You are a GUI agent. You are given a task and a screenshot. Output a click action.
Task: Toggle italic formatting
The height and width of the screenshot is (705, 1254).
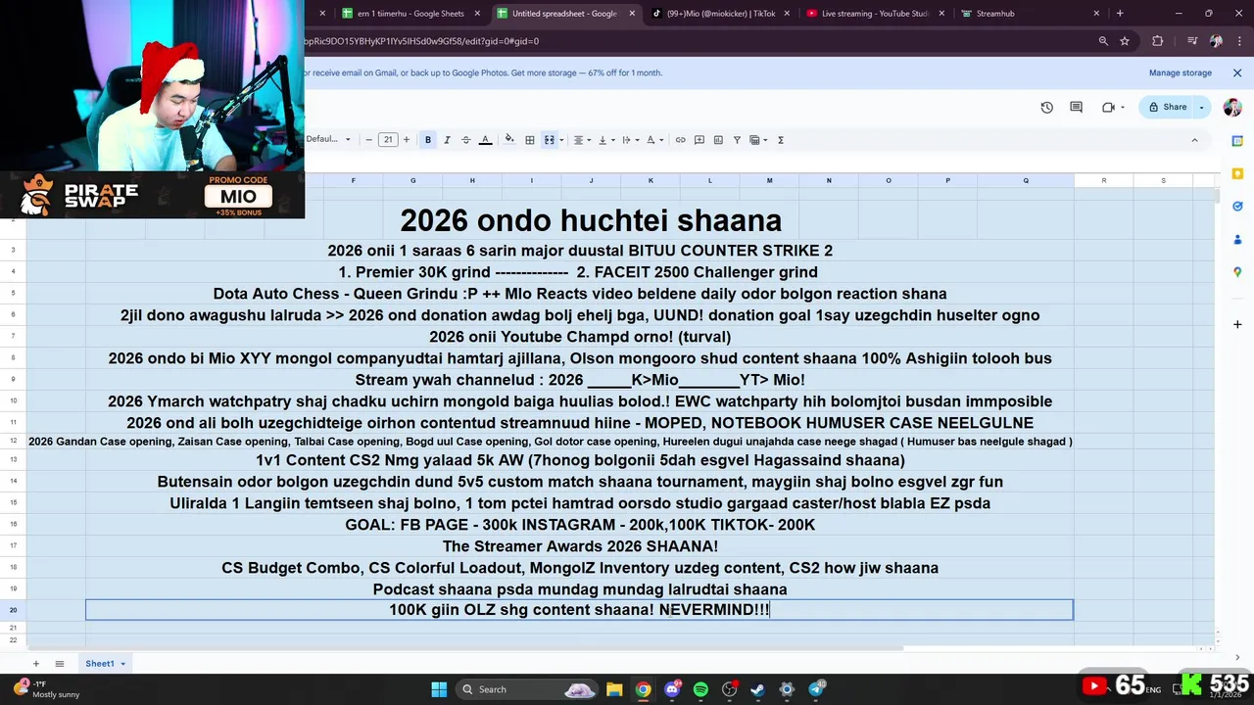point(447,140)
